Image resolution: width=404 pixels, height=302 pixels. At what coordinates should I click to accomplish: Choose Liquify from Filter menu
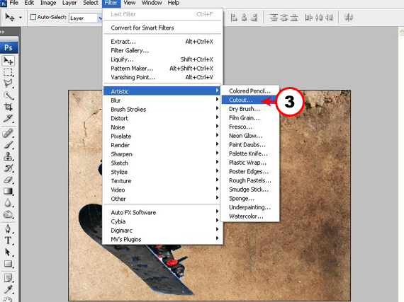coord(162,59)
